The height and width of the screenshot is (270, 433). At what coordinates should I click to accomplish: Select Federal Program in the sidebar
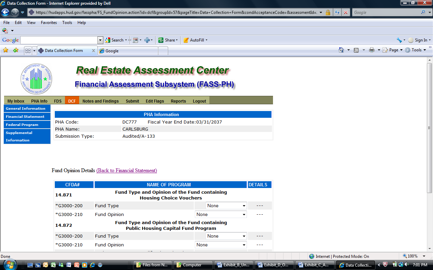[22, 125]
